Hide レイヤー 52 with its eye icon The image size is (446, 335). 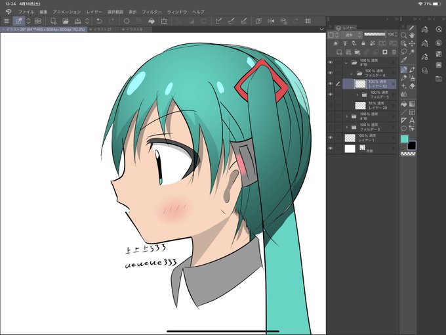tap(330, 84)
